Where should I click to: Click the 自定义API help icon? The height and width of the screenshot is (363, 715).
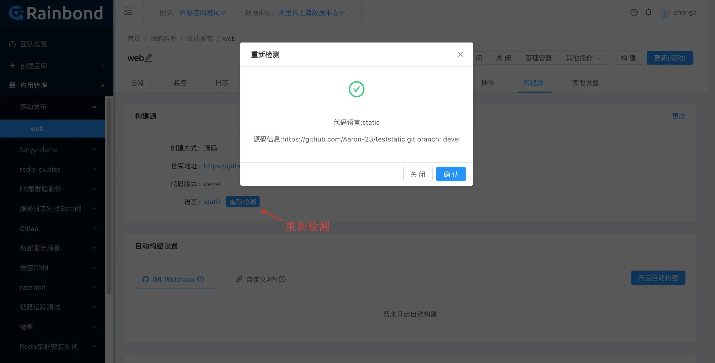(x=282, y=279)
